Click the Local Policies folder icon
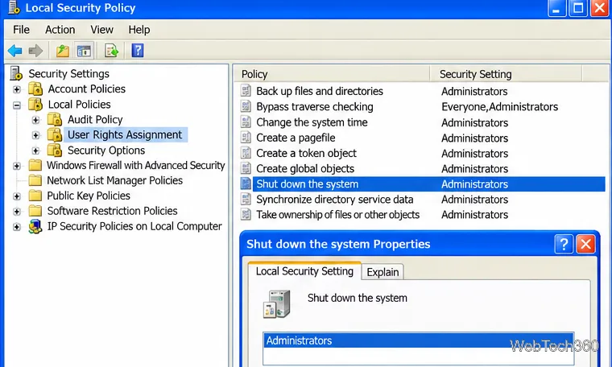This screenshot has width=612, height=367. click(35, 104)
